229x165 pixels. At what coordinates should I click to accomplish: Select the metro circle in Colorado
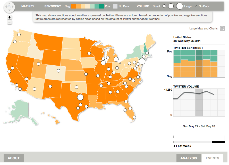(58, 71)
